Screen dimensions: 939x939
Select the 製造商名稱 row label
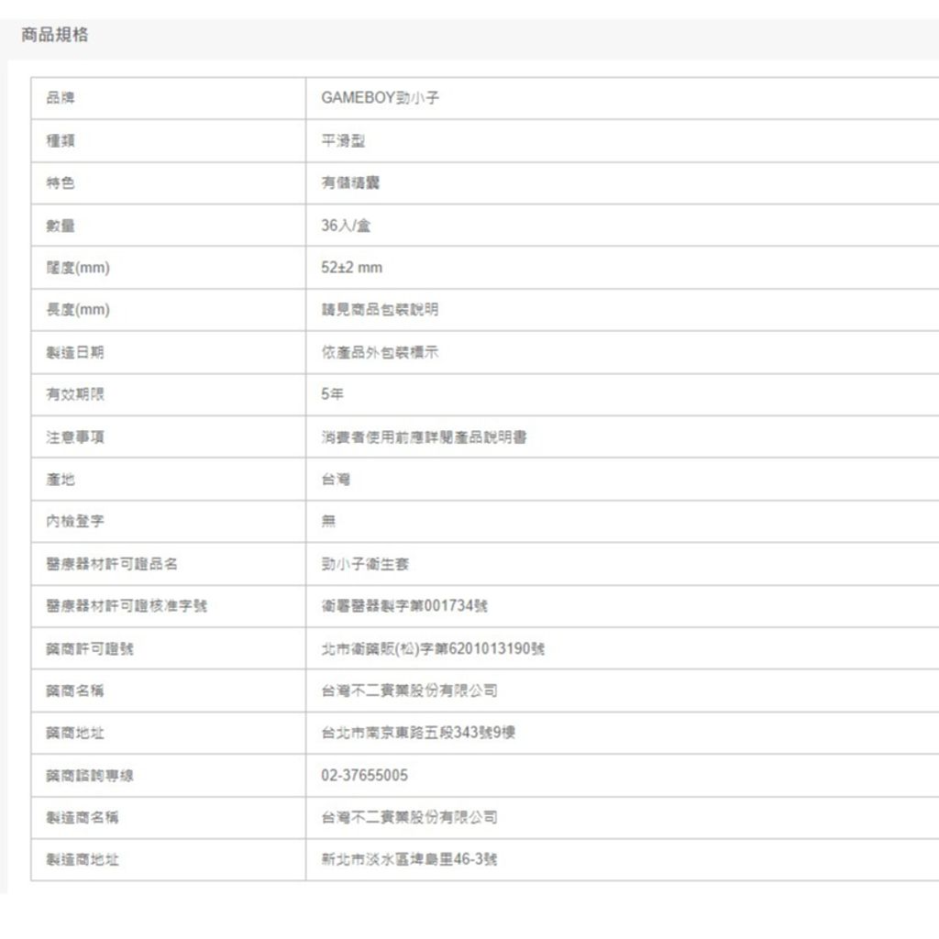click(82, 817)
